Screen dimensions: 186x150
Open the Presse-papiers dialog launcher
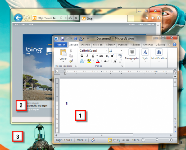[x=75, y=66]
